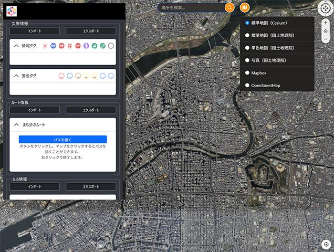Select the blue 110 police info tag
This screenshot has height=252, width=334.
click(x=53, y=46)
